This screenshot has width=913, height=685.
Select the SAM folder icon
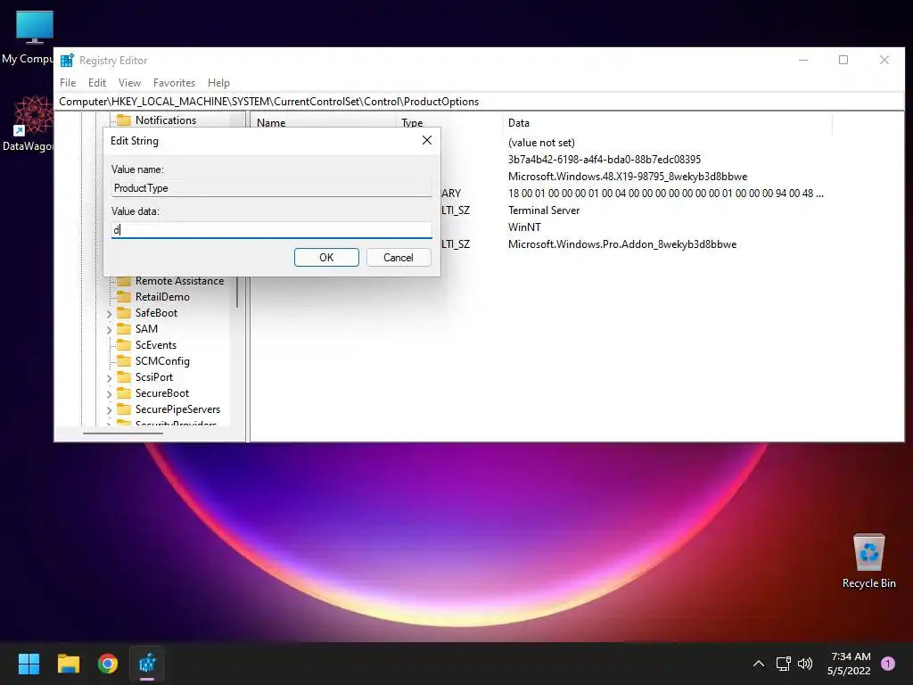coord(123,329)
